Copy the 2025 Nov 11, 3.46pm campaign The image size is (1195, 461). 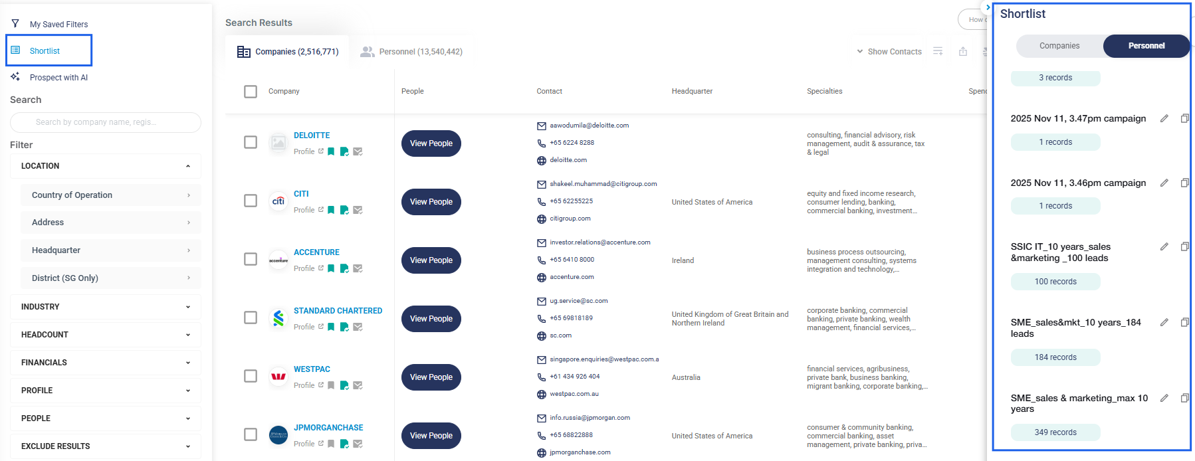tap(1184, 183)
